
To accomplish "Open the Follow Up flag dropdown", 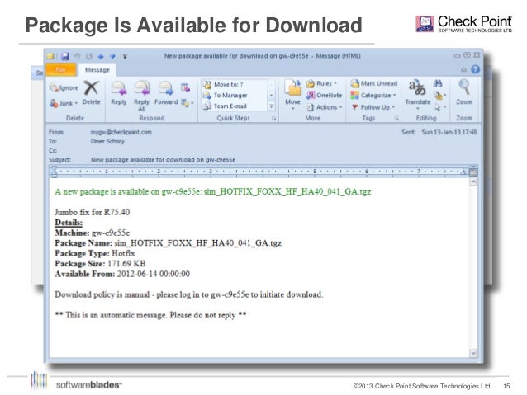I will tap(373, 107).
